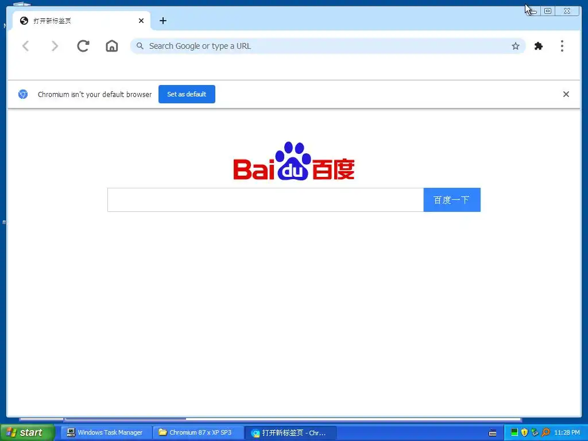The width and height of the screenshot is (588, 441).
Task: Click Set as default button
Action: (187, 94)
